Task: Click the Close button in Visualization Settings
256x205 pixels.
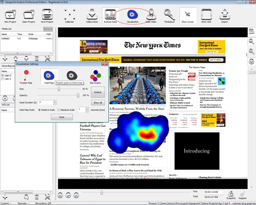Action: [62, 117]
